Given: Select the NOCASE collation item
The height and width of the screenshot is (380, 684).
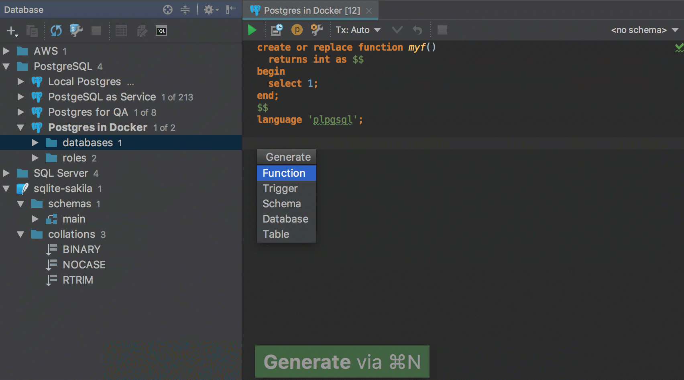Looking at the screenshot, I should click(84, 265).
